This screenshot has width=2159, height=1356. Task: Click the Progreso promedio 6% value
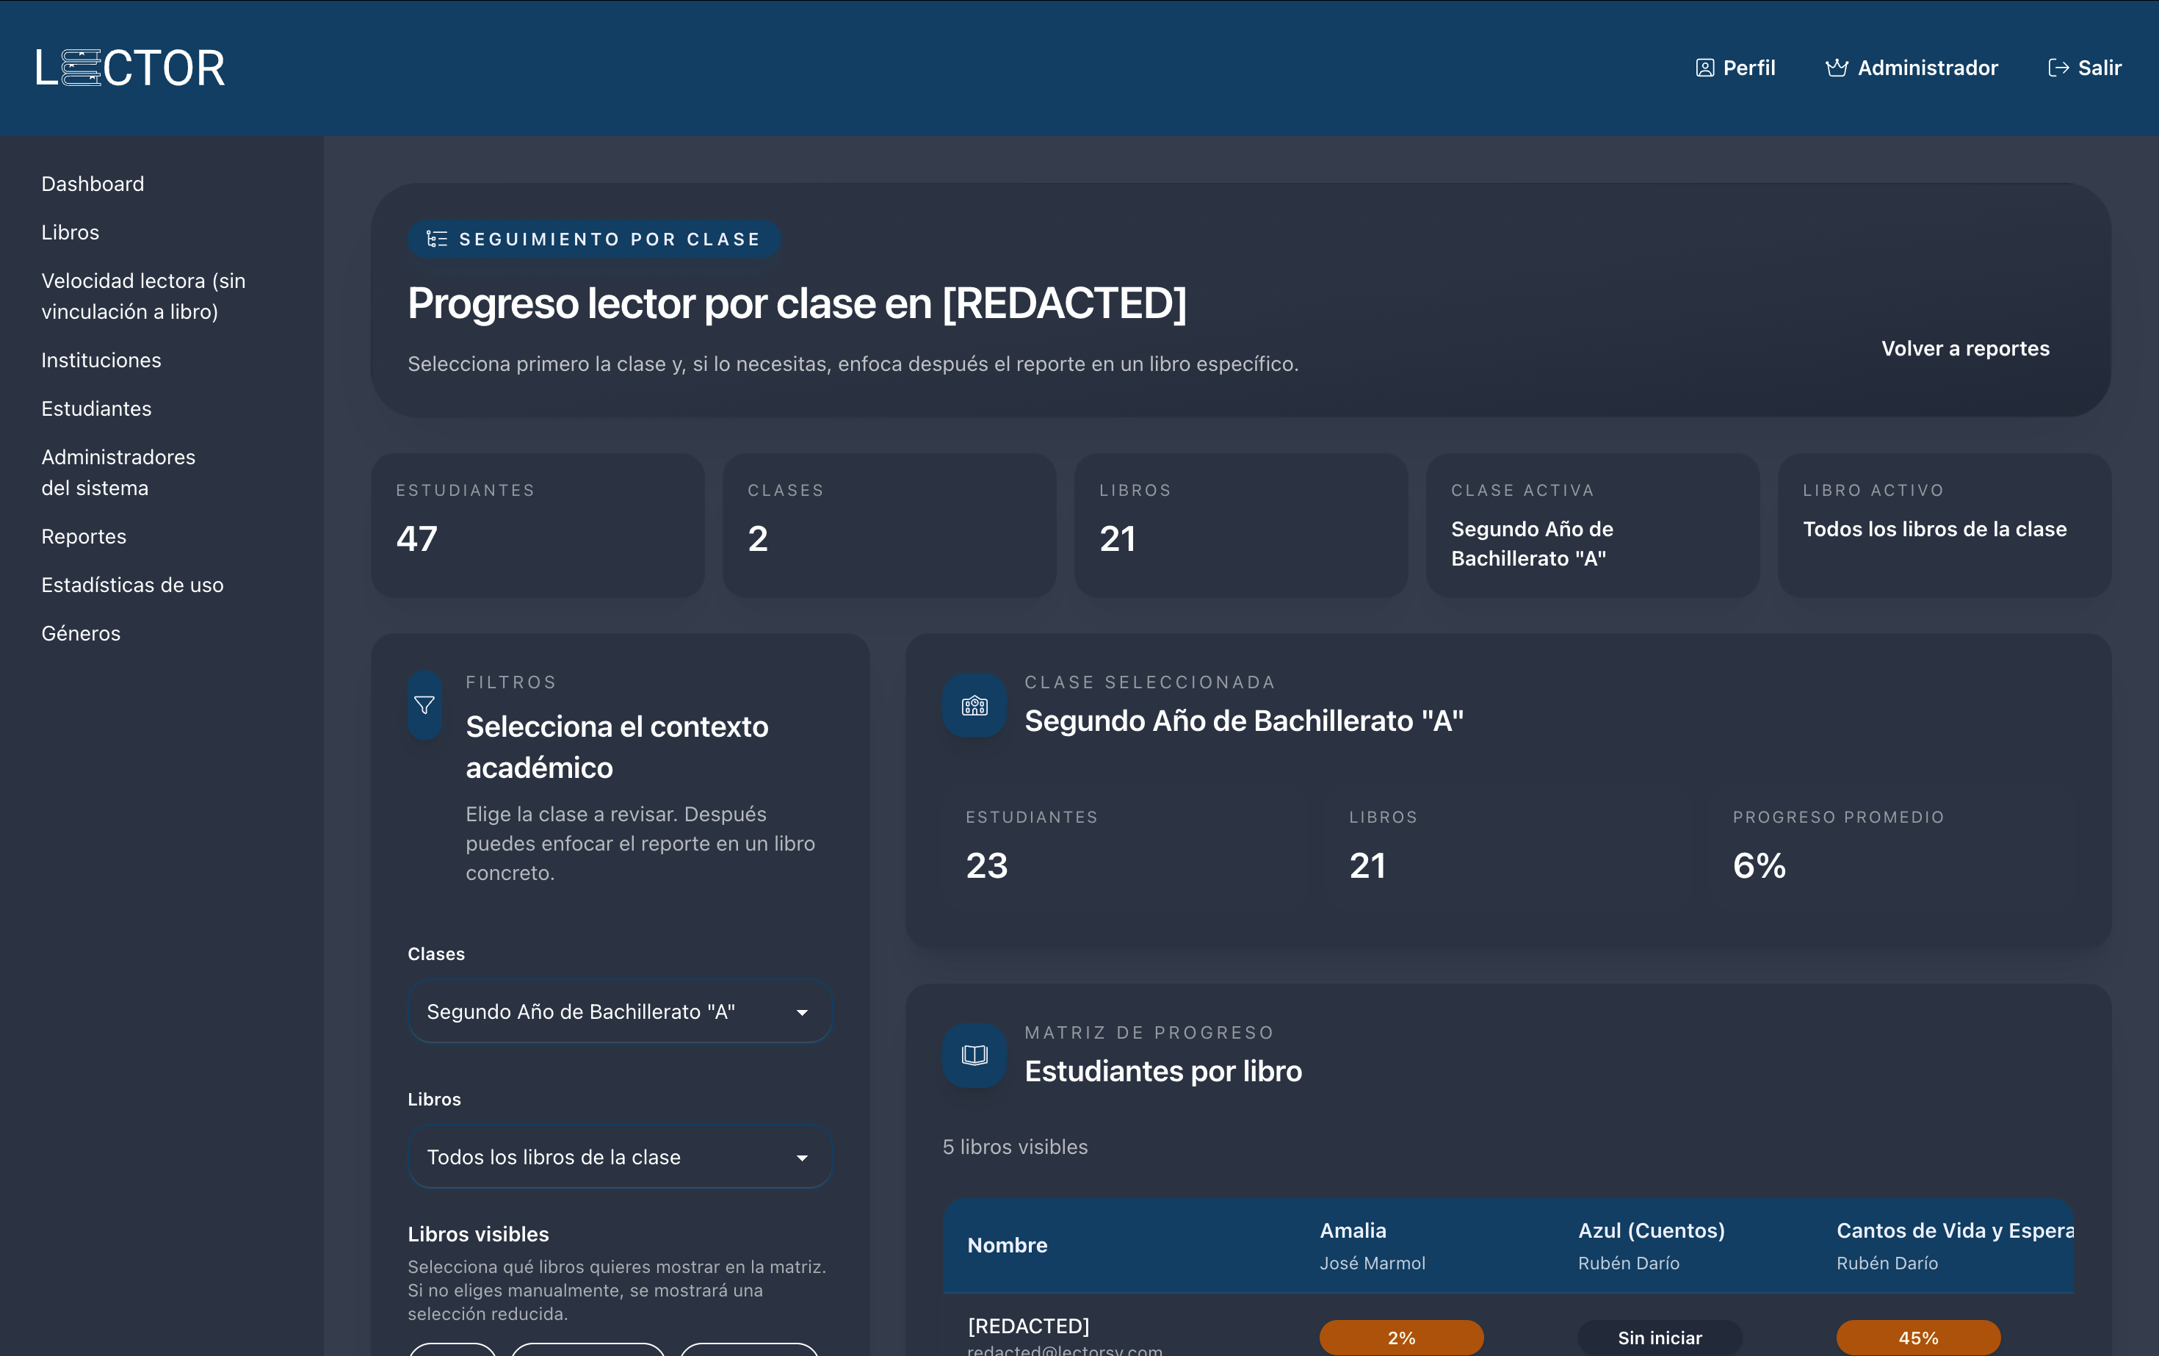(x=1759, y=865)
